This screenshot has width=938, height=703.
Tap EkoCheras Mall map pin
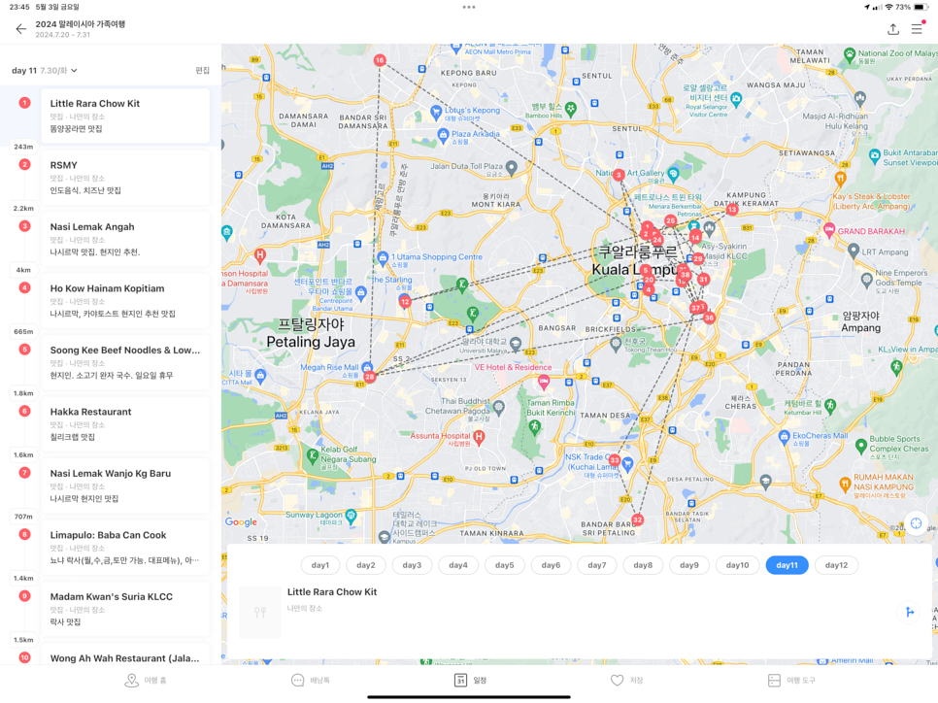(785, 437)
